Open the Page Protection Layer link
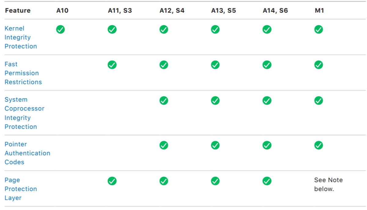The height and width of the screenshot is (210, 367). point(20,189)
